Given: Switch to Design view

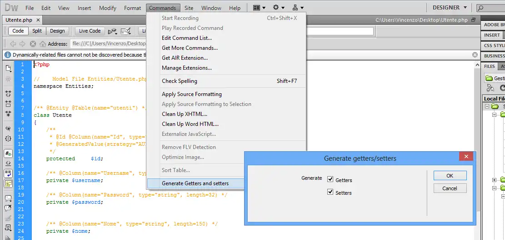Looking at the screenshot, I should click(57, 31).
